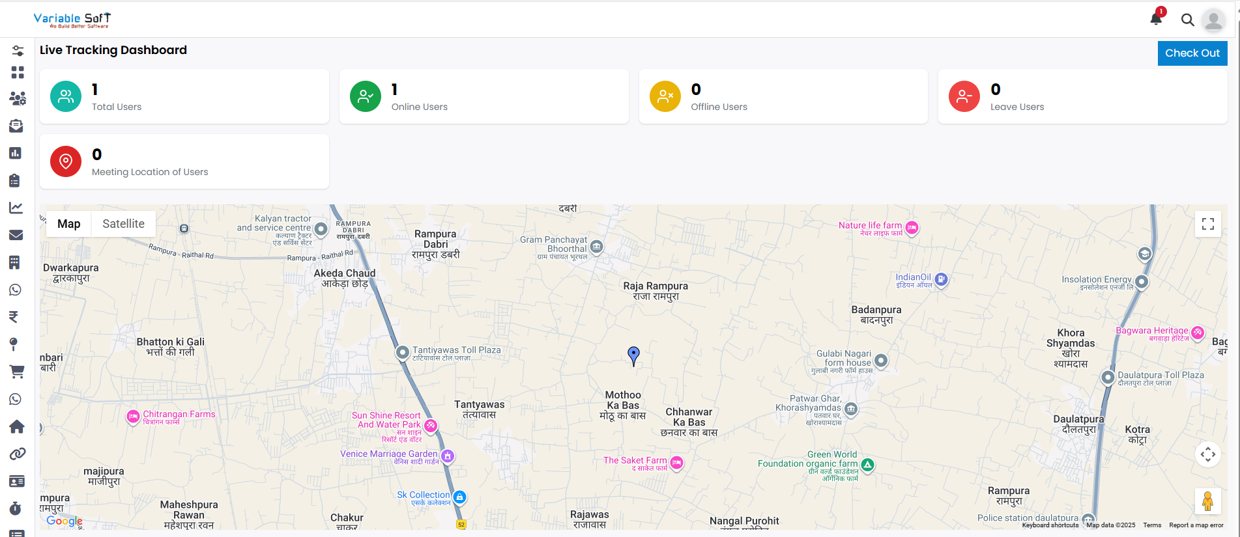Click the 'Online Users' label
This screenshot has height=537, width=1240.
(x=420, y=107)
